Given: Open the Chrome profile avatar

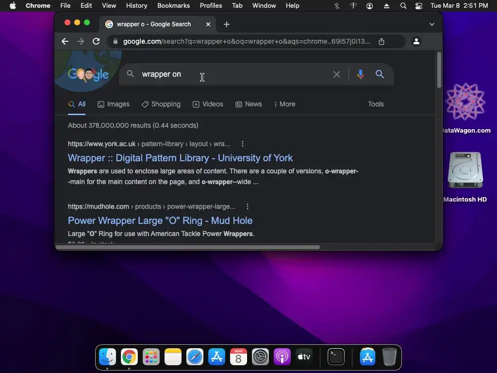Looking at the screenshot, I should 416,41.
